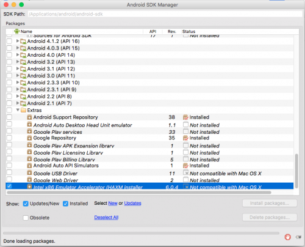Click the New link to select new packages
The width and height of the screenshot is (305, 247).
pyautogui.click(x=113, y=204)
